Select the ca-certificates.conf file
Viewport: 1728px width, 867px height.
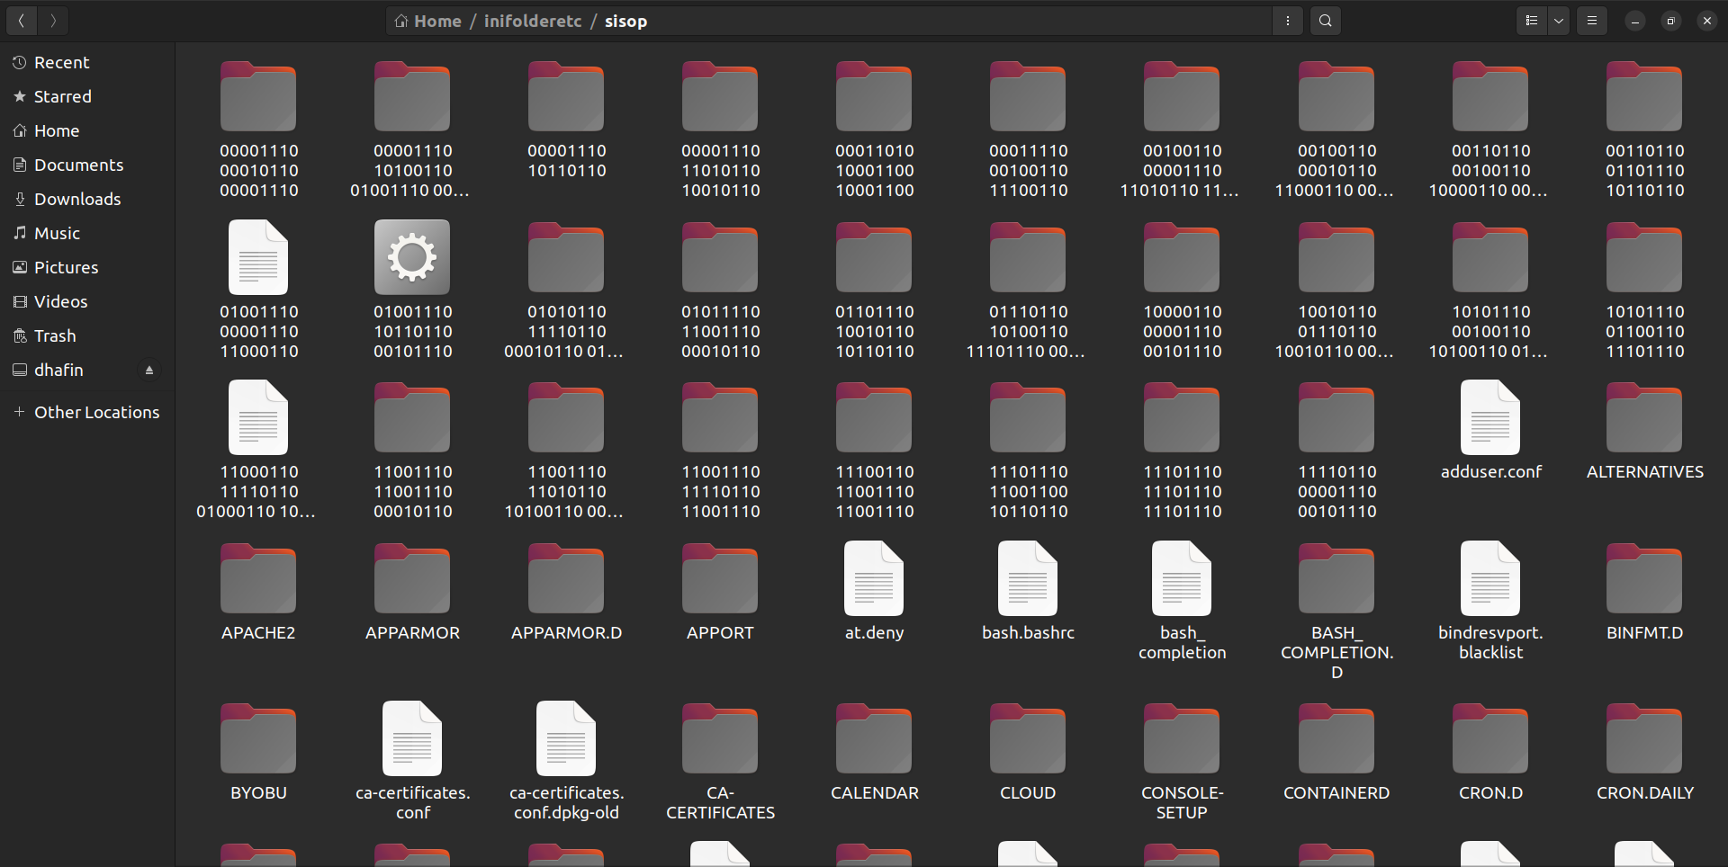(412, 762)
